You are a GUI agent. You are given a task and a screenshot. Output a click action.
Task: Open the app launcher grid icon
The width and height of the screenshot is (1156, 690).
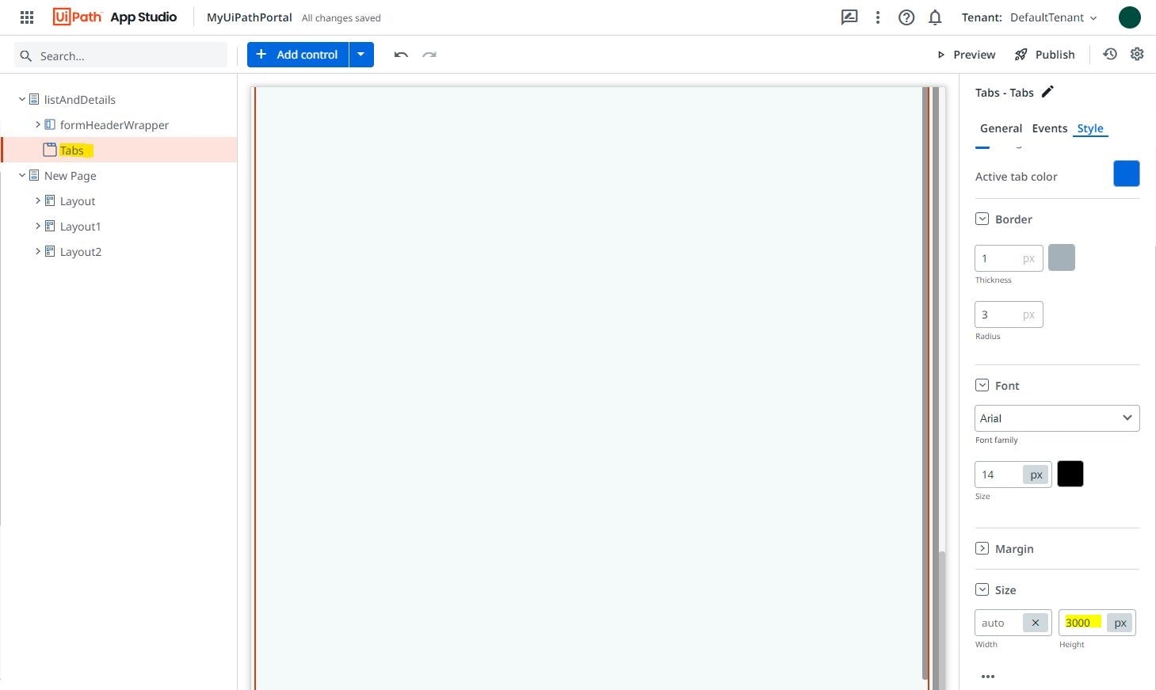[26, 17]
